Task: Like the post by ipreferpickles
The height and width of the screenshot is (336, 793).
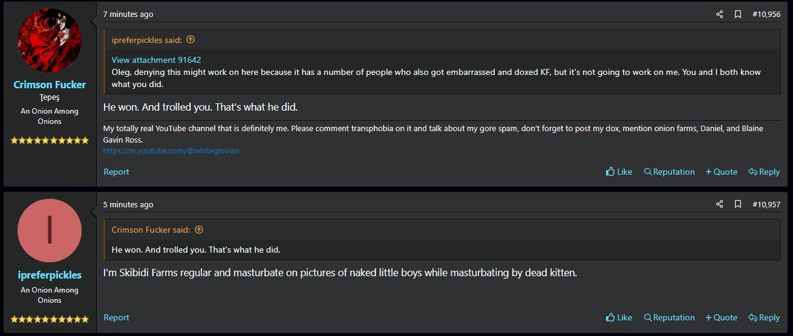Action: tap(619, 317)
